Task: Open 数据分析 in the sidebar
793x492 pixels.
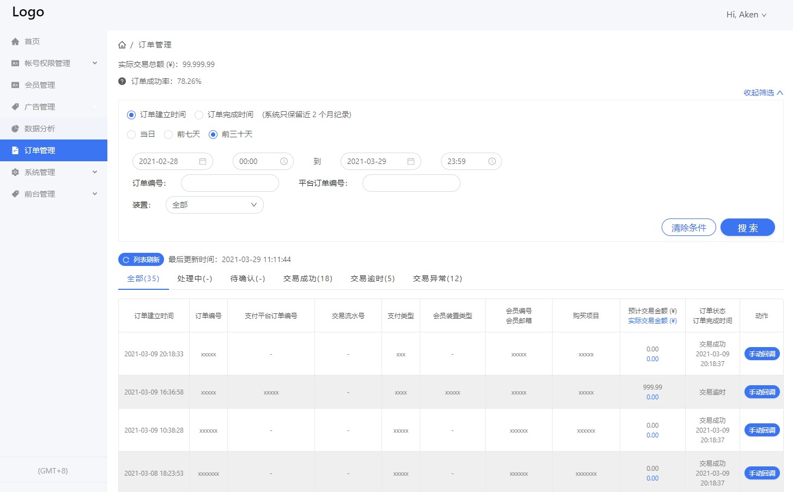Action: click(x=53, y=129)
